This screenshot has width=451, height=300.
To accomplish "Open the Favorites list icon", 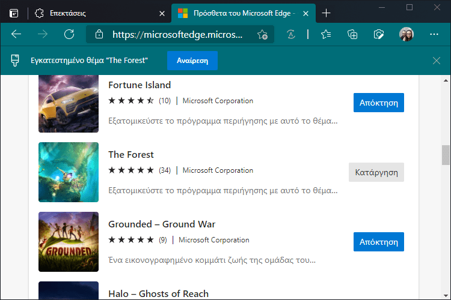I will click(x=326, y=34).
